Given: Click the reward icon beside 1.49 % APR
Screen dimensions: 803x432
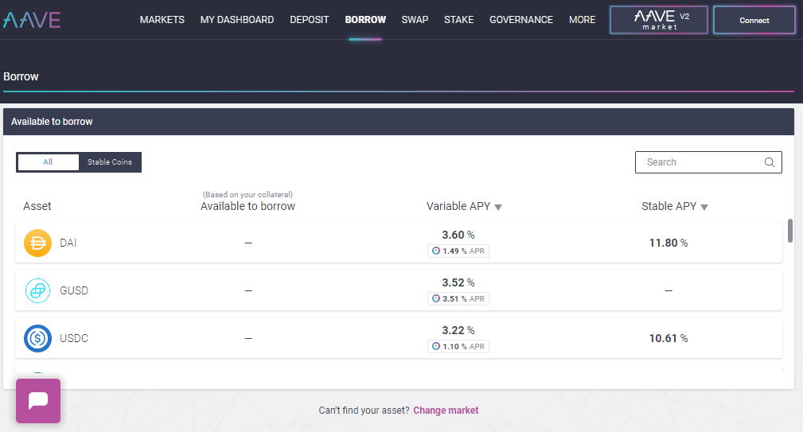Looking at the screenshot, I should 436,251.
